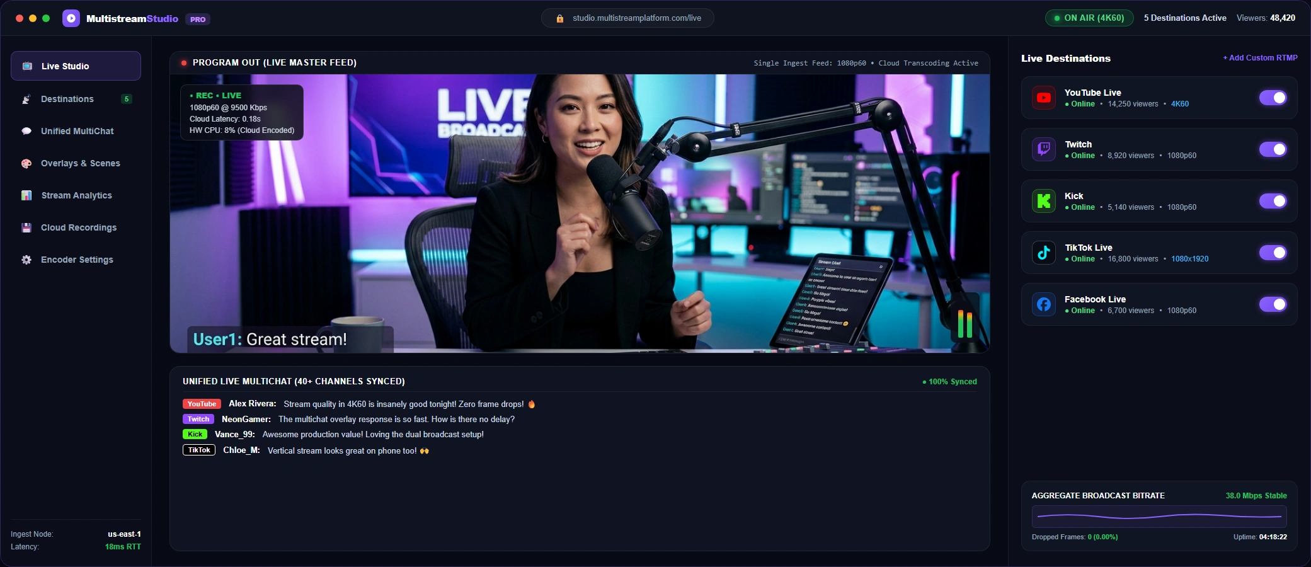Click "Single Ingest Feed: 1080p60" header text
This screenshot has height=567, width=1311.
coord(810,63)
